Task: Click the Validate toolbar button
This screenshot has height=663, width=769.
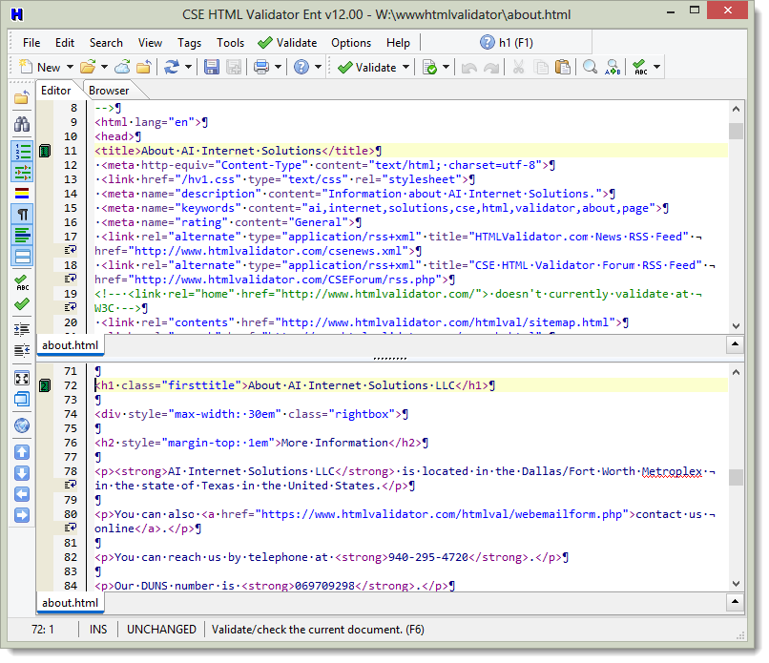Action: coord(367,67)
